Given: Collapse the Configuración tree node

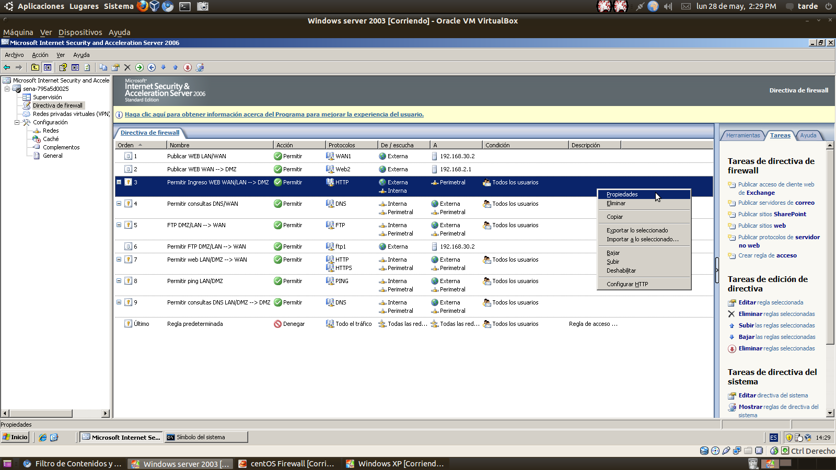Looking at the screenshot, I should tap(17, 122).
